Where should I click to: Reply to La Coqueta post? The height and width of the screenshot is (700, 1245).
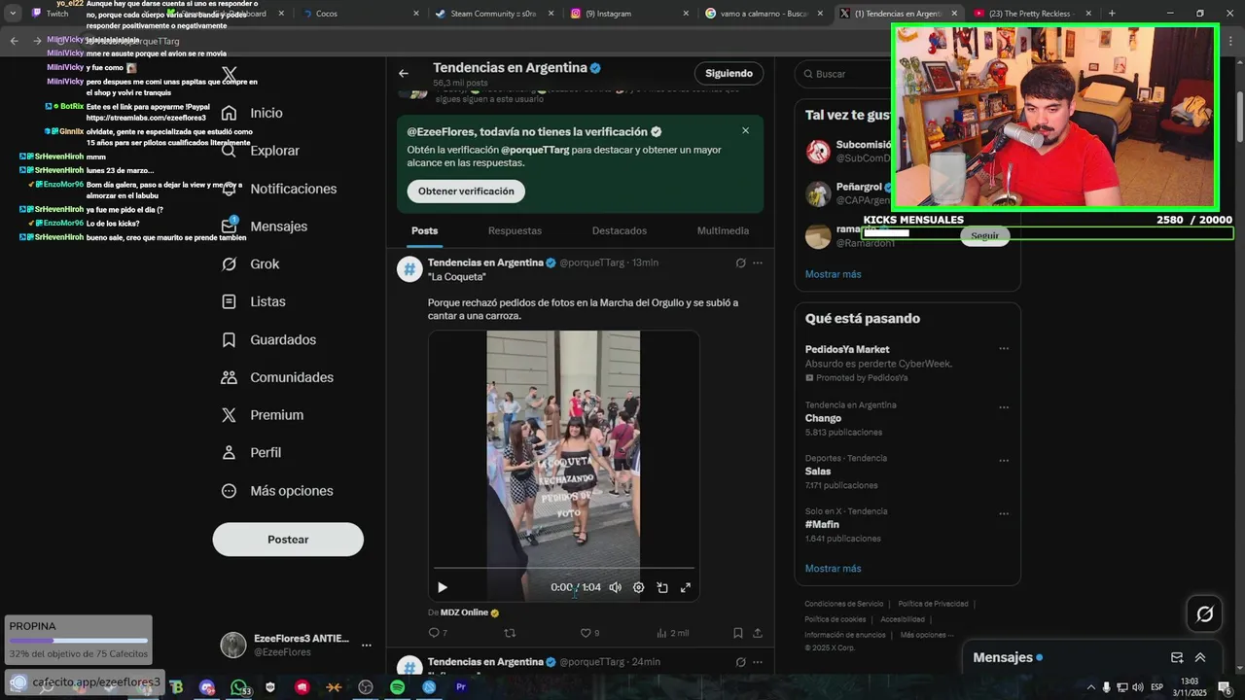coord(438,633)
